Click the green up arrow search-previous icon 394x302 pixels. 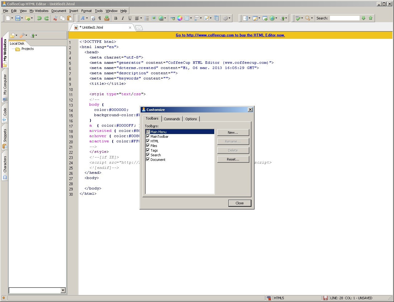pyautogui.click(x=371, y=18)
